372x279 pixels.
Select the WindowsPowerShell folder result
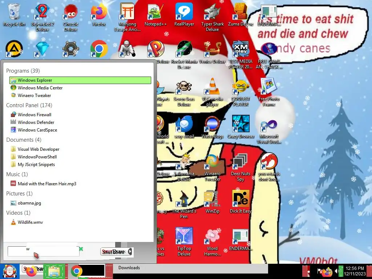80,157
